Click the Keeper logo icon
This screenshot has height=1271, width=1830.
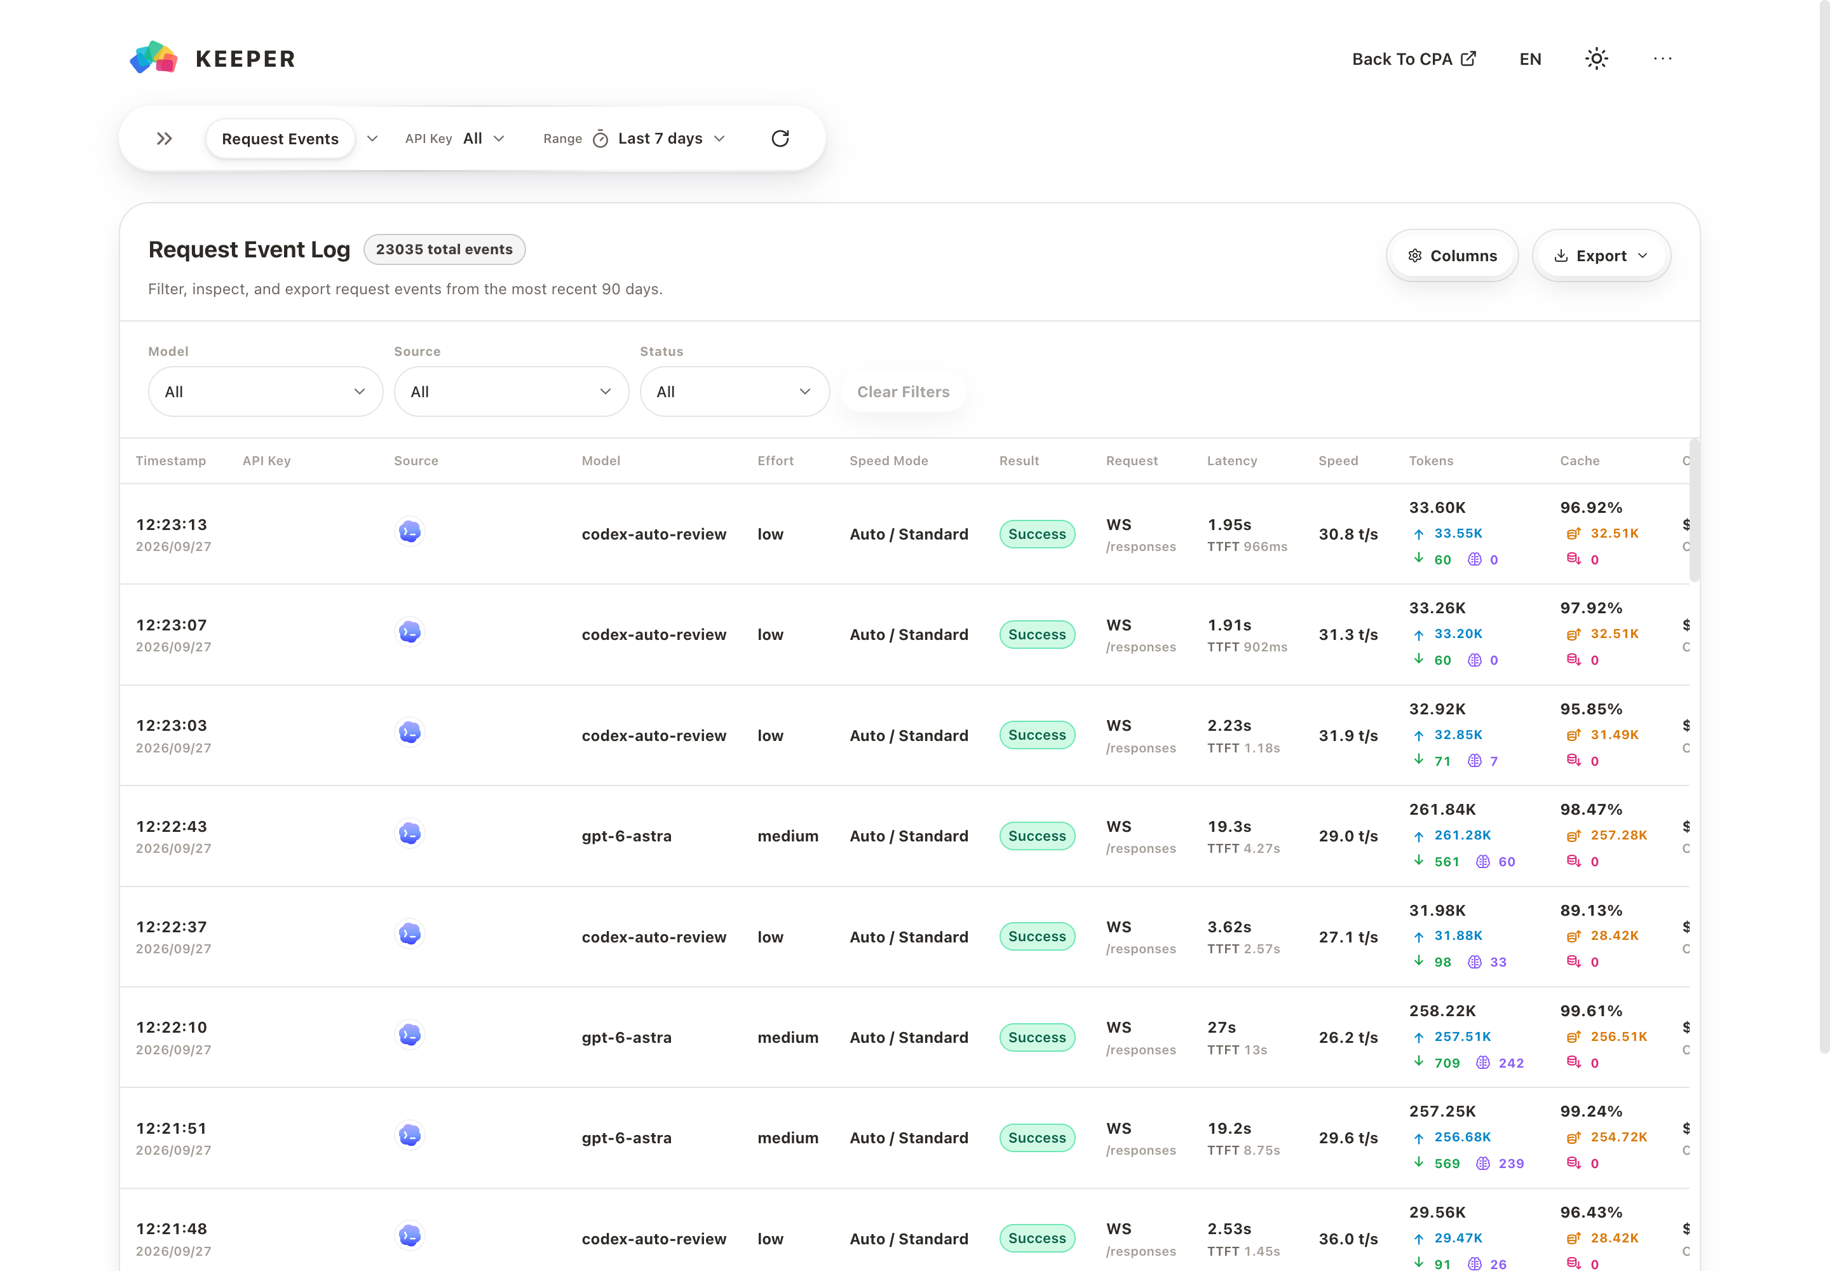(x=154, y=58)
